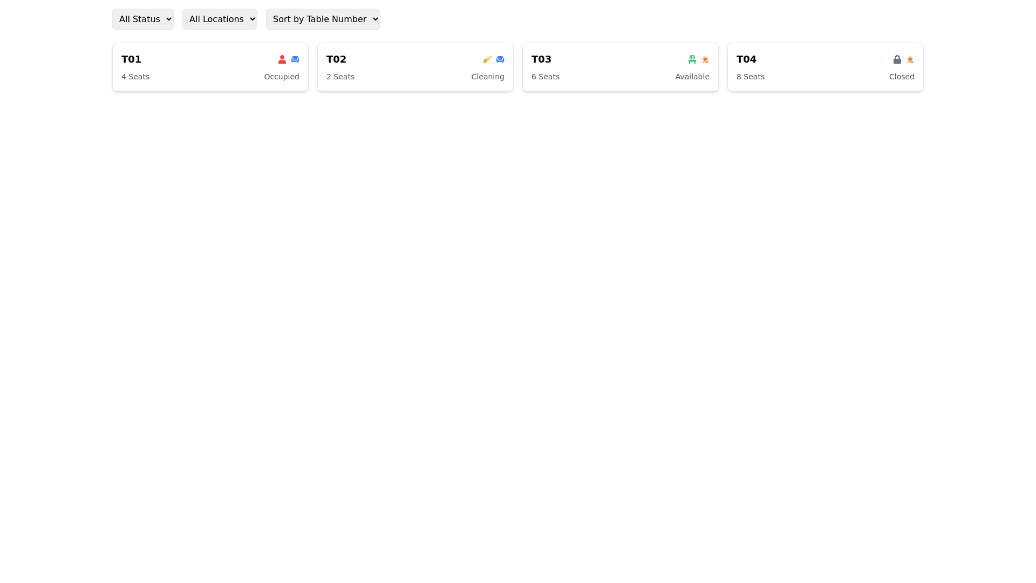This screenshot has width=1036, height=583.
Task: Select the blue sofa icon on T02
Action: tap(500, 59)
